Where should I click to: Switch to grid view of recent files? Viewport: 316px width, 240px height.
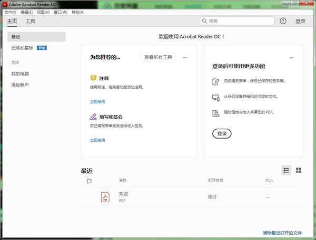pyautogui.click(x=299, y=171)
